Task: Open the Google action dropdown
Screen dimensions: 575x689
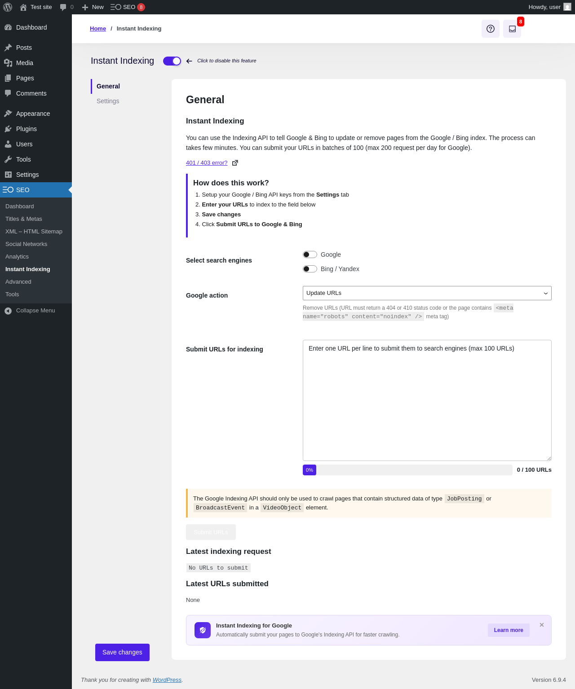Action: tap(427, 293)
